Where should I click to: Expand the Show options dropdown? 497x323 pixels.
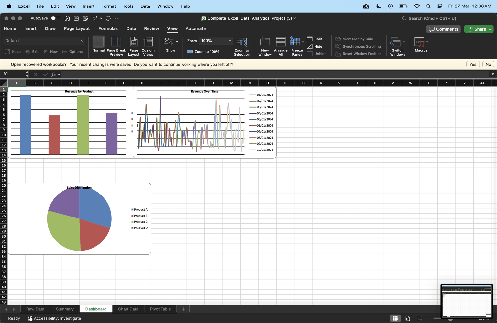click(177, 41)
